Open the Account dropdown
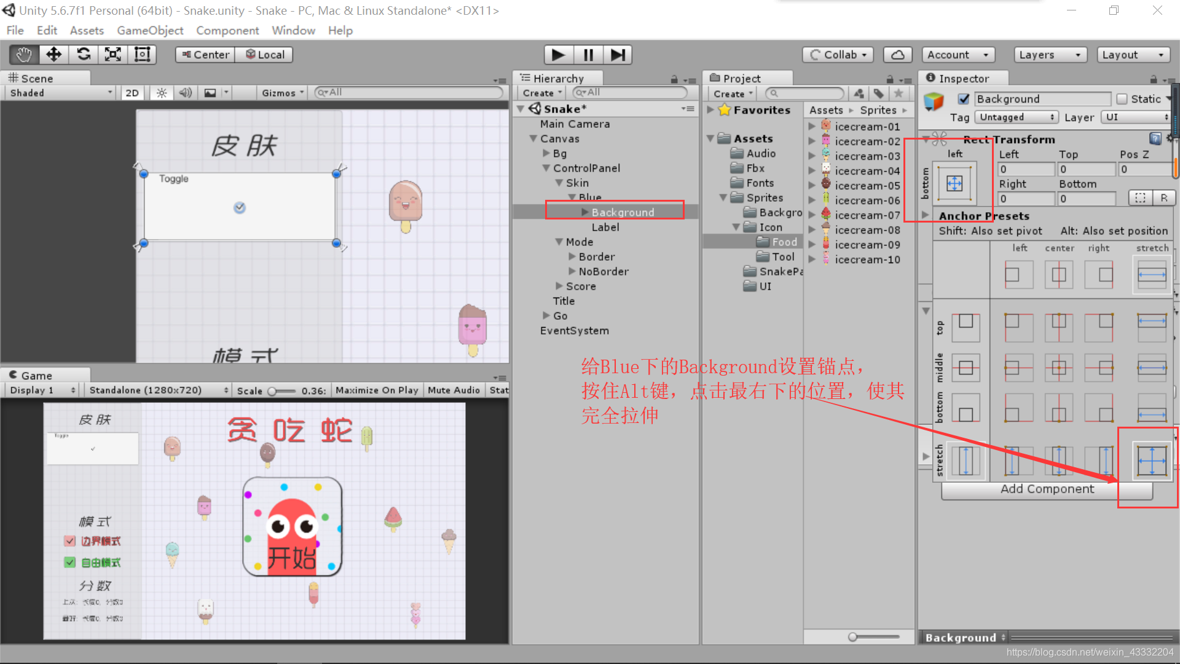Image resolution: width=1180 pixels, height=664 pixels. (x=958, y=55)
